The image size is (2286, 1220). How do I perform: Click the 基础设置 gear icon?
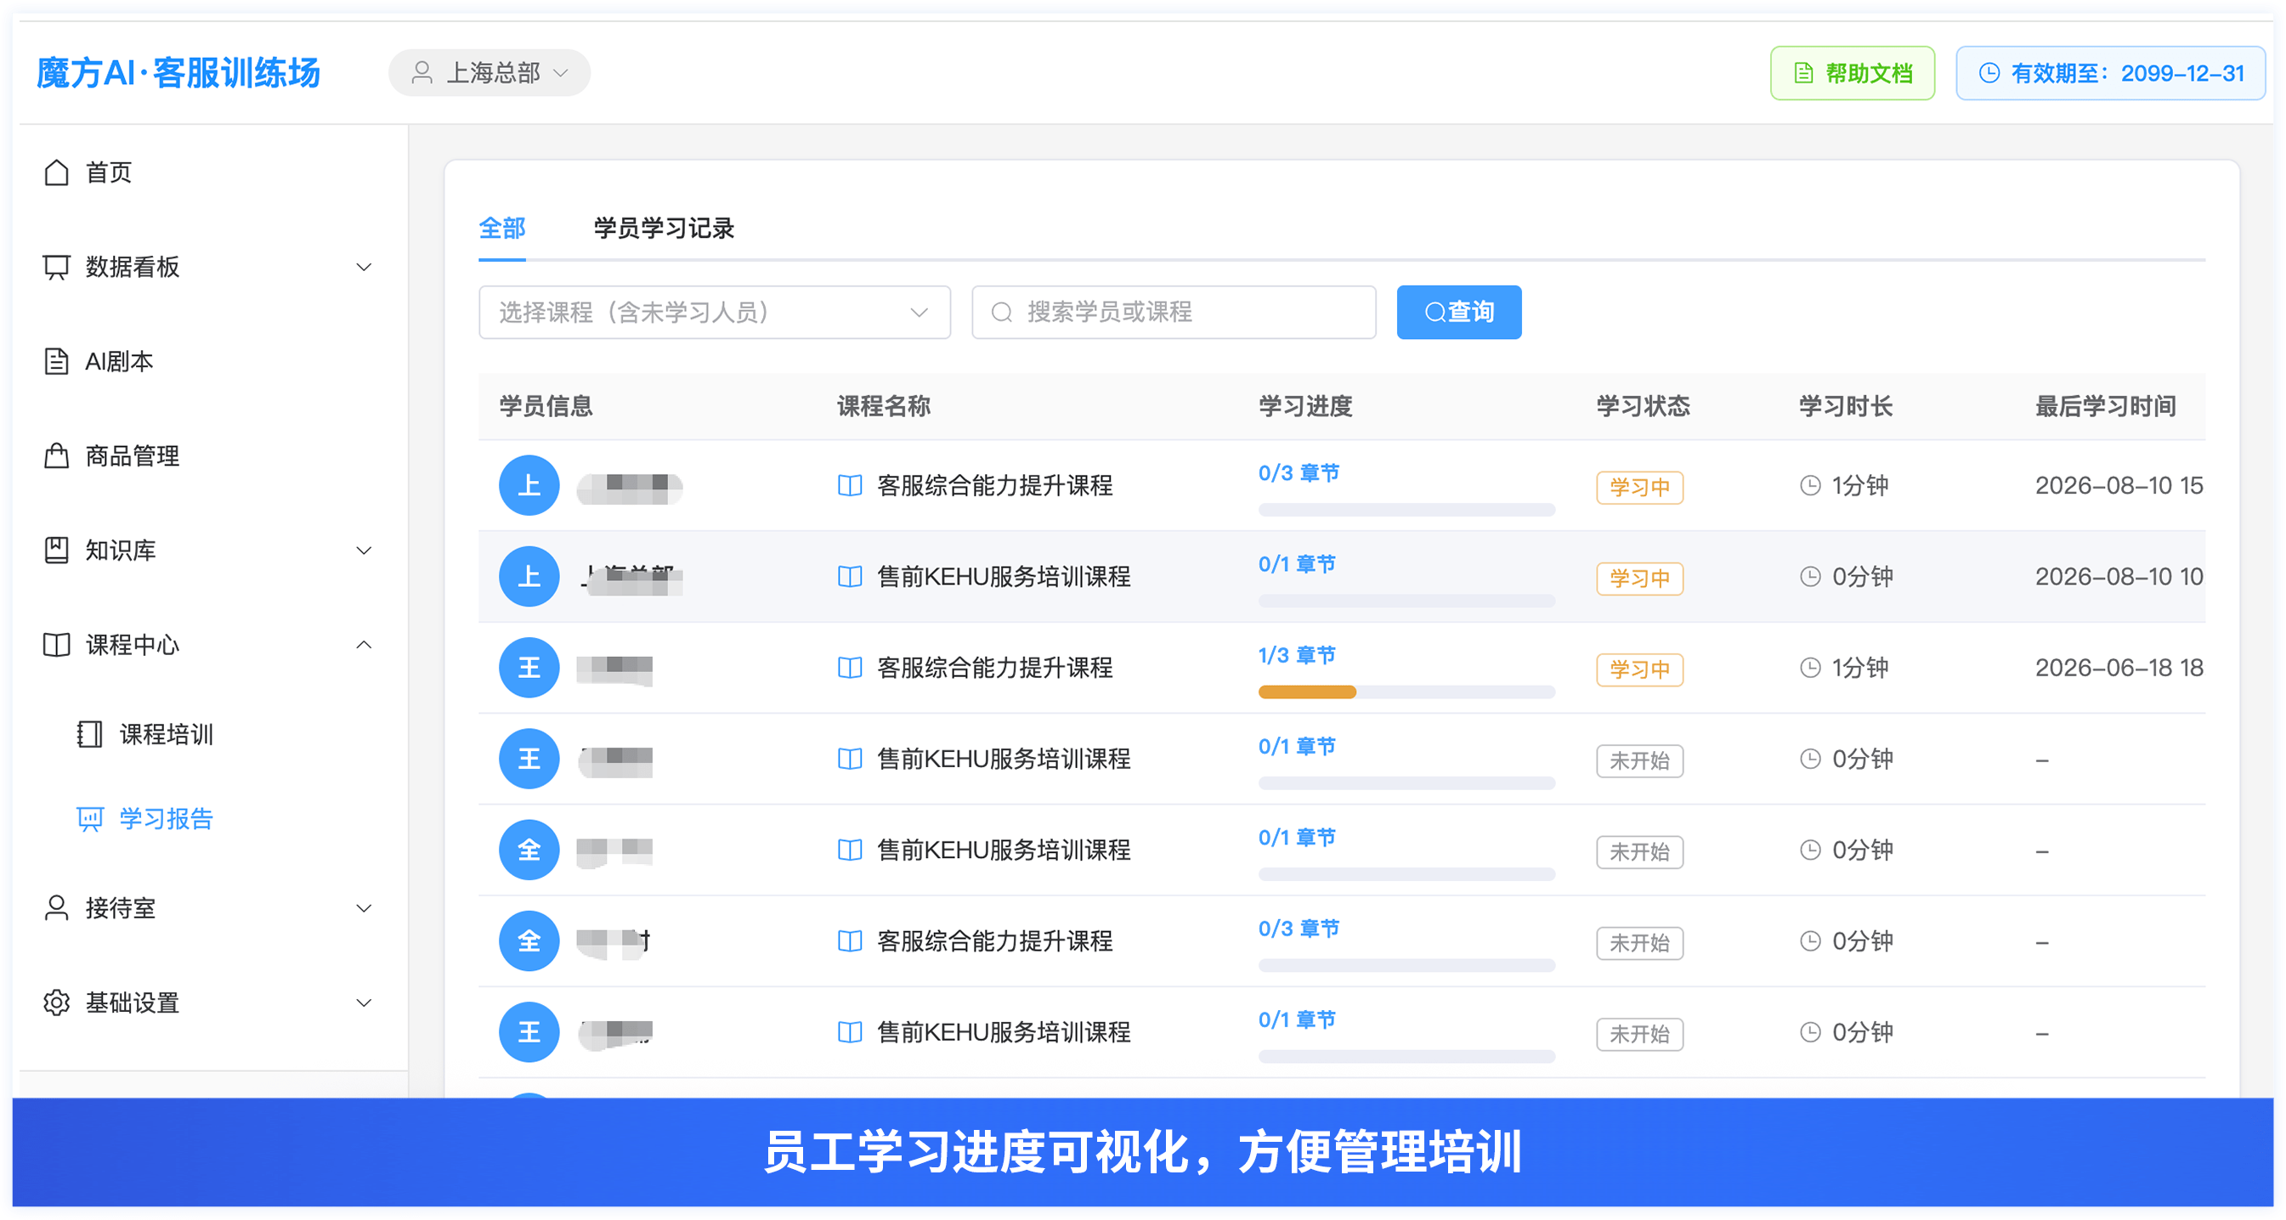[x=57, y=1003]
